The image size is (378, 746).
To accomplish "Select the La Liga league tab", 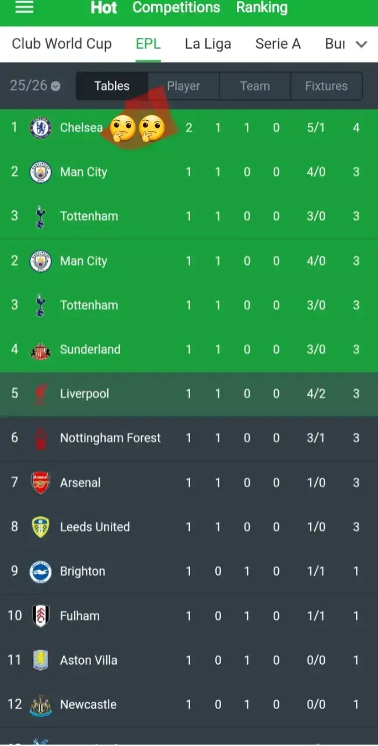I will pyautogui.click(x=208, y=44).
